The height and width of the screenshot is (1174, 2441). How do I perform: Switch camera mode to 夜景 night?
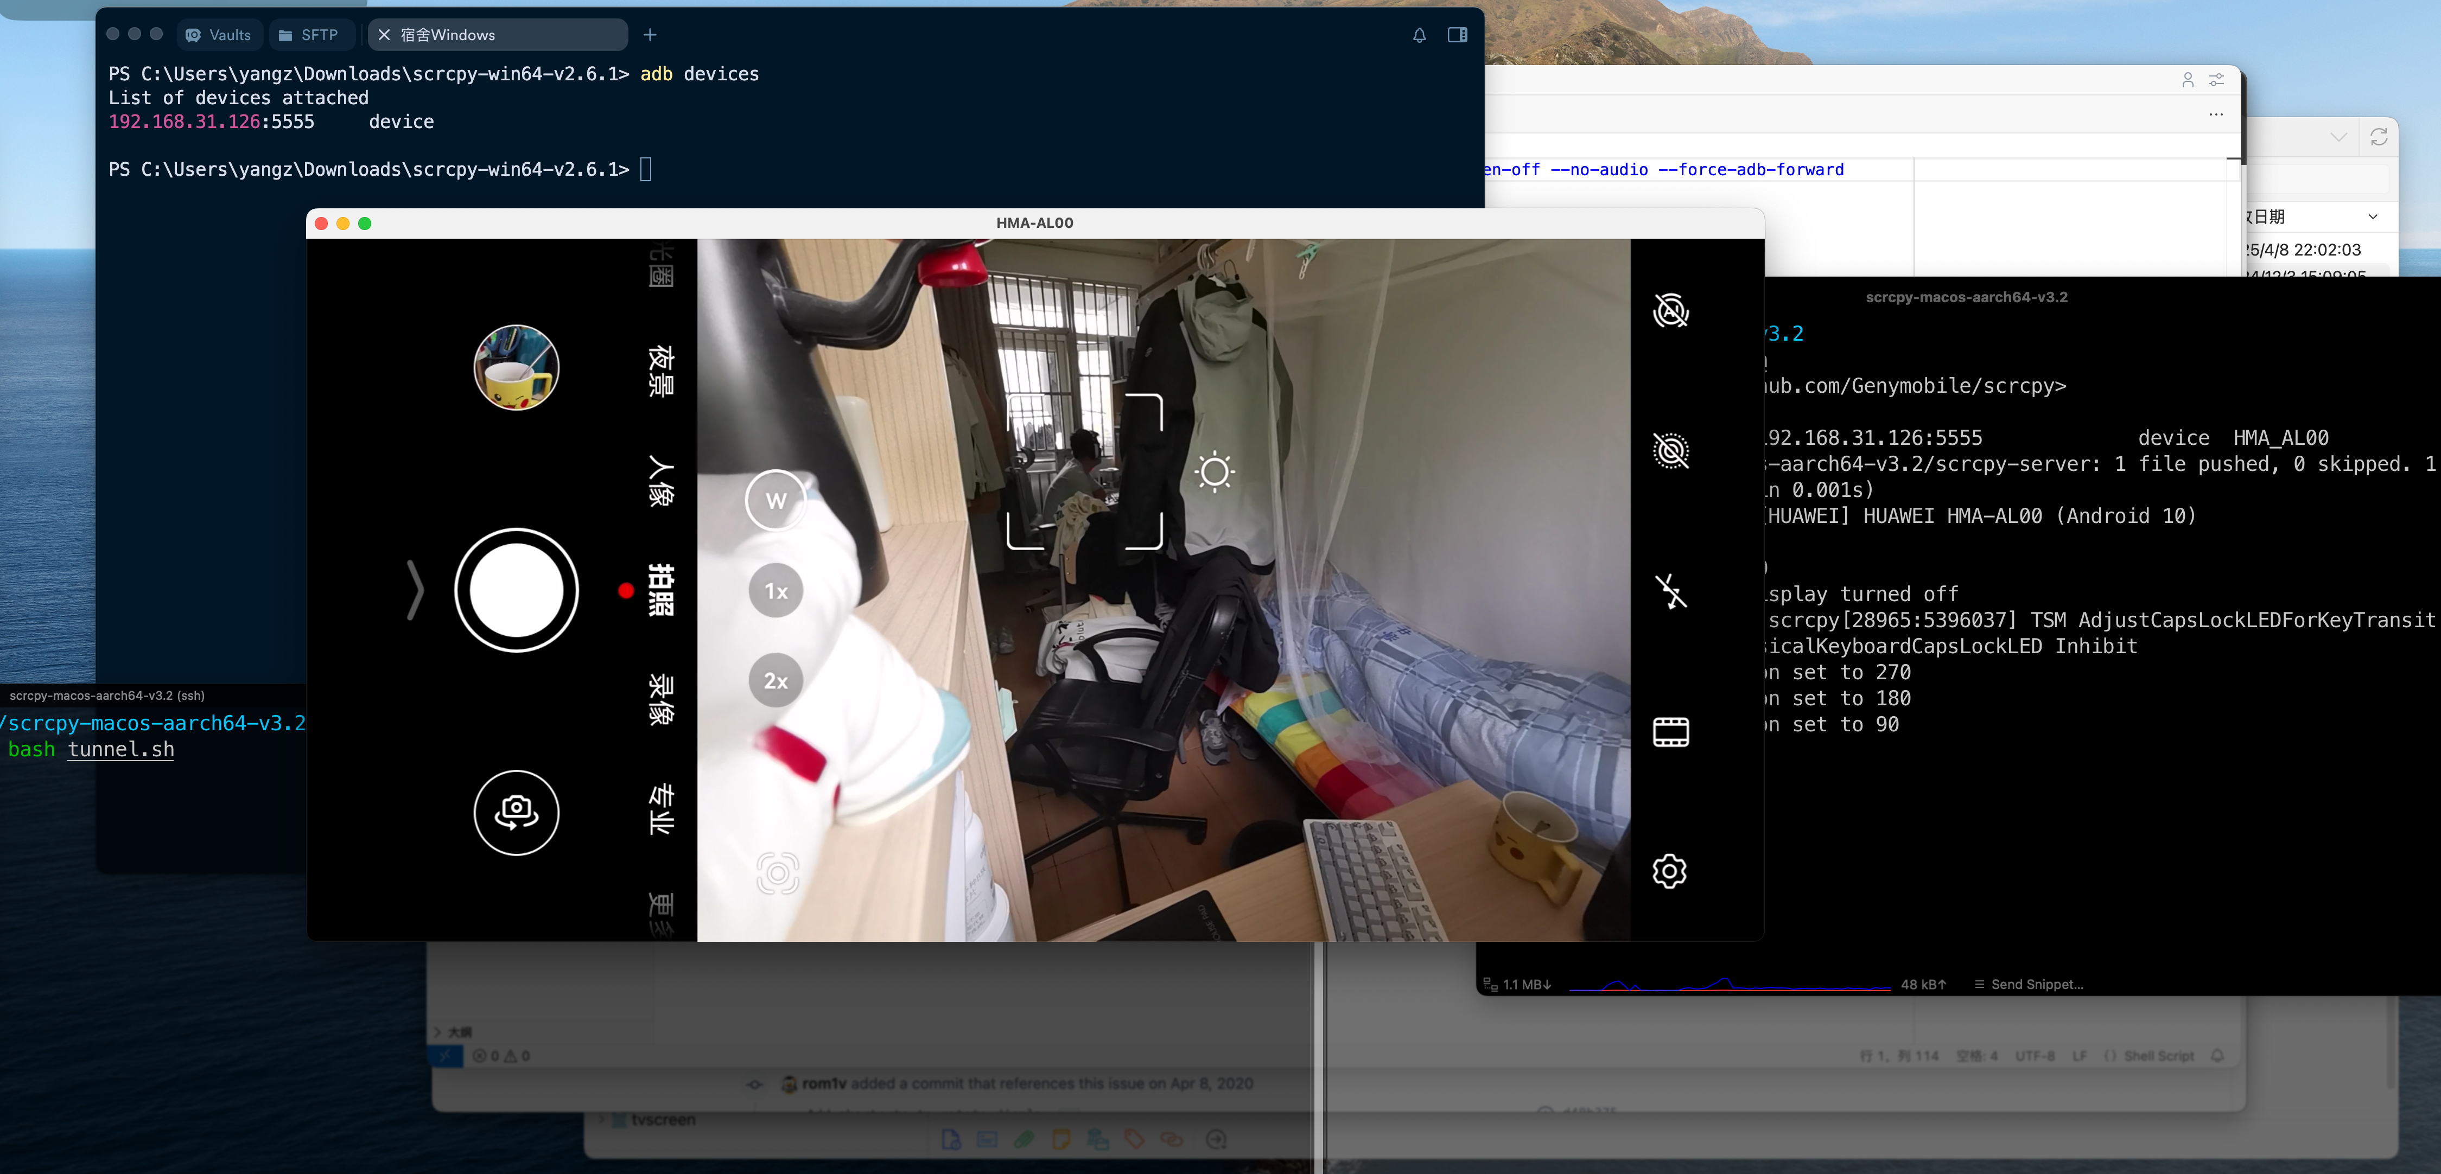tap(660, 371)
